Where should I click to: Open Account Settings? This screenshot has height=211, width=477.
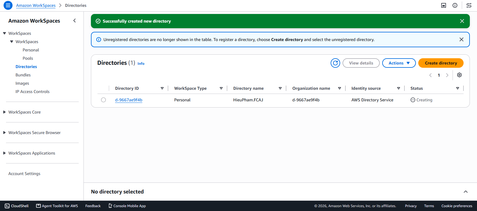point(24,174)
